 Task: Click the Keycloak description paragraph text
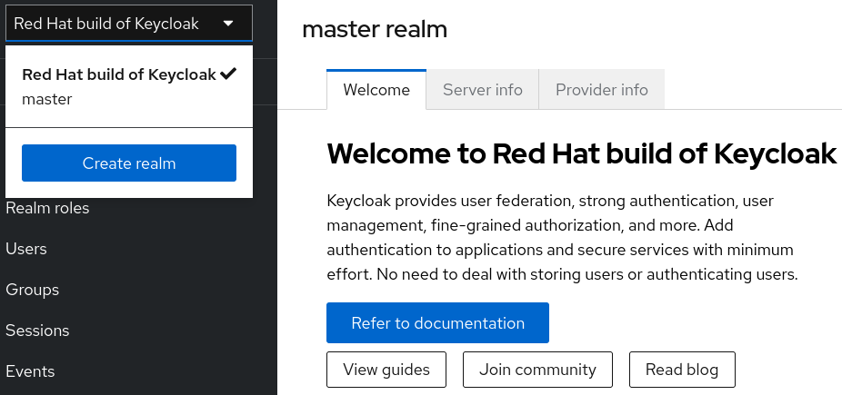pos(561,236)
